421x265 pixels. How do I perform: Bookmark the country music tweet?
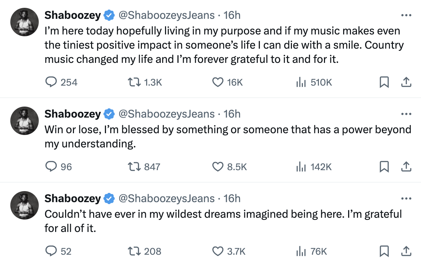(x=384, y=82)
